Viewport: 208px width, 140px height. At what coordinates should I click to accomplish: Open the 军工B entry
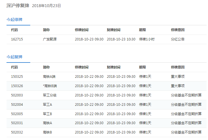[x=47, y=114]
